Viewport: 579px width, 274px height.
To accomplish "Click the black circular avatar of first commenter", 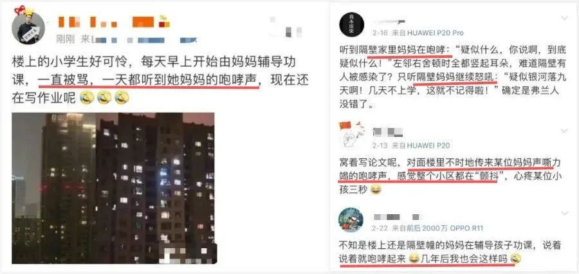I will pos(351,24).
